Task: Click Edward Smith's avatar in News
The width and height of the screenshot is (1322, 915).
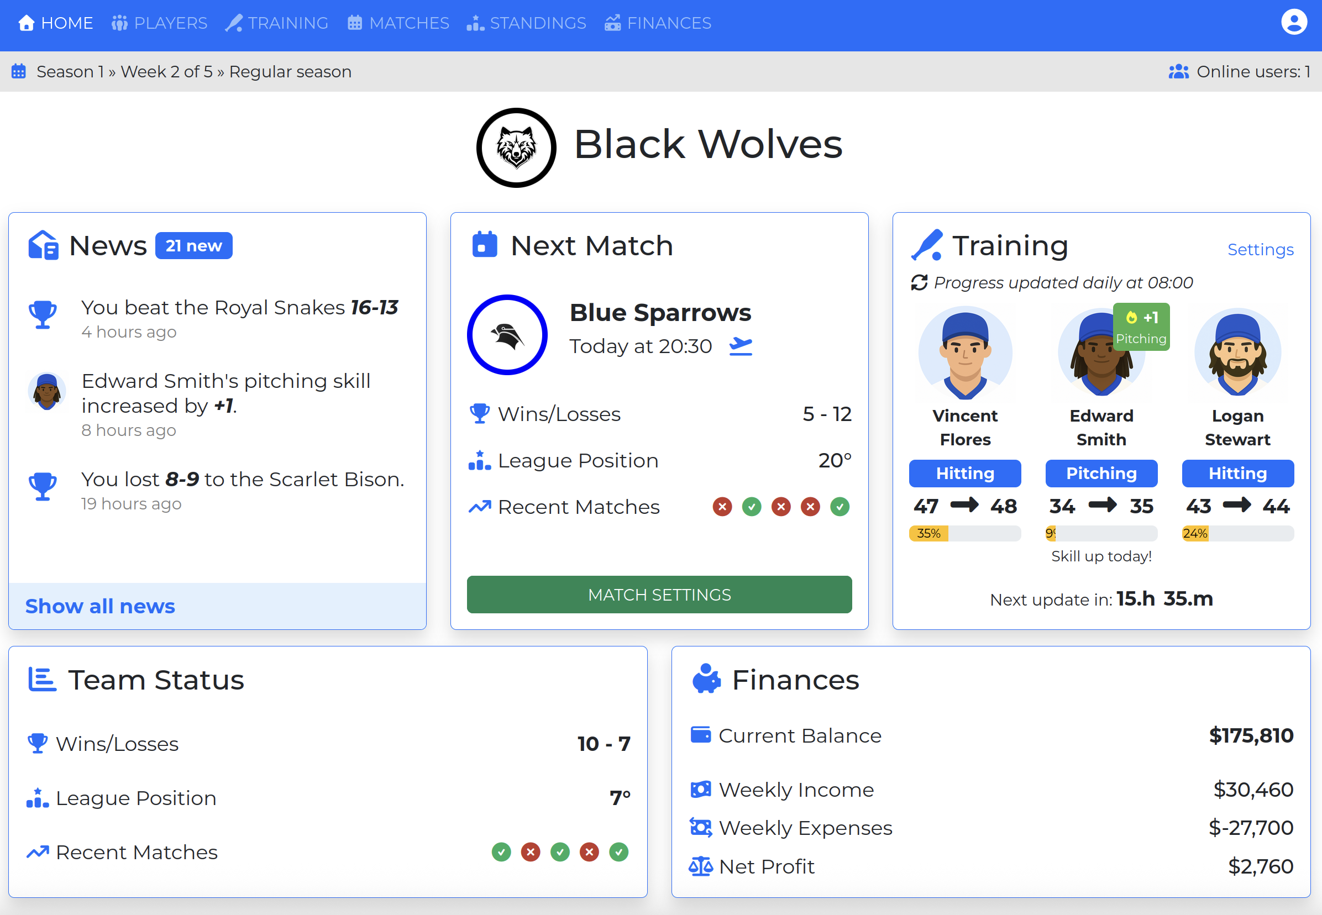Action: click(46, 392)
